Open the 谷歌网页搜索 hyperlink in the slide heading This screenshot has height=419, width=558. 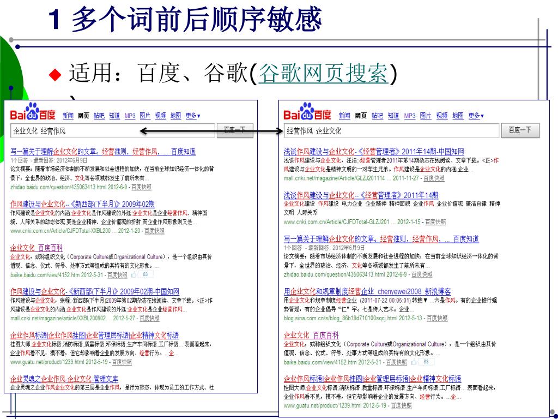(323, 74)
